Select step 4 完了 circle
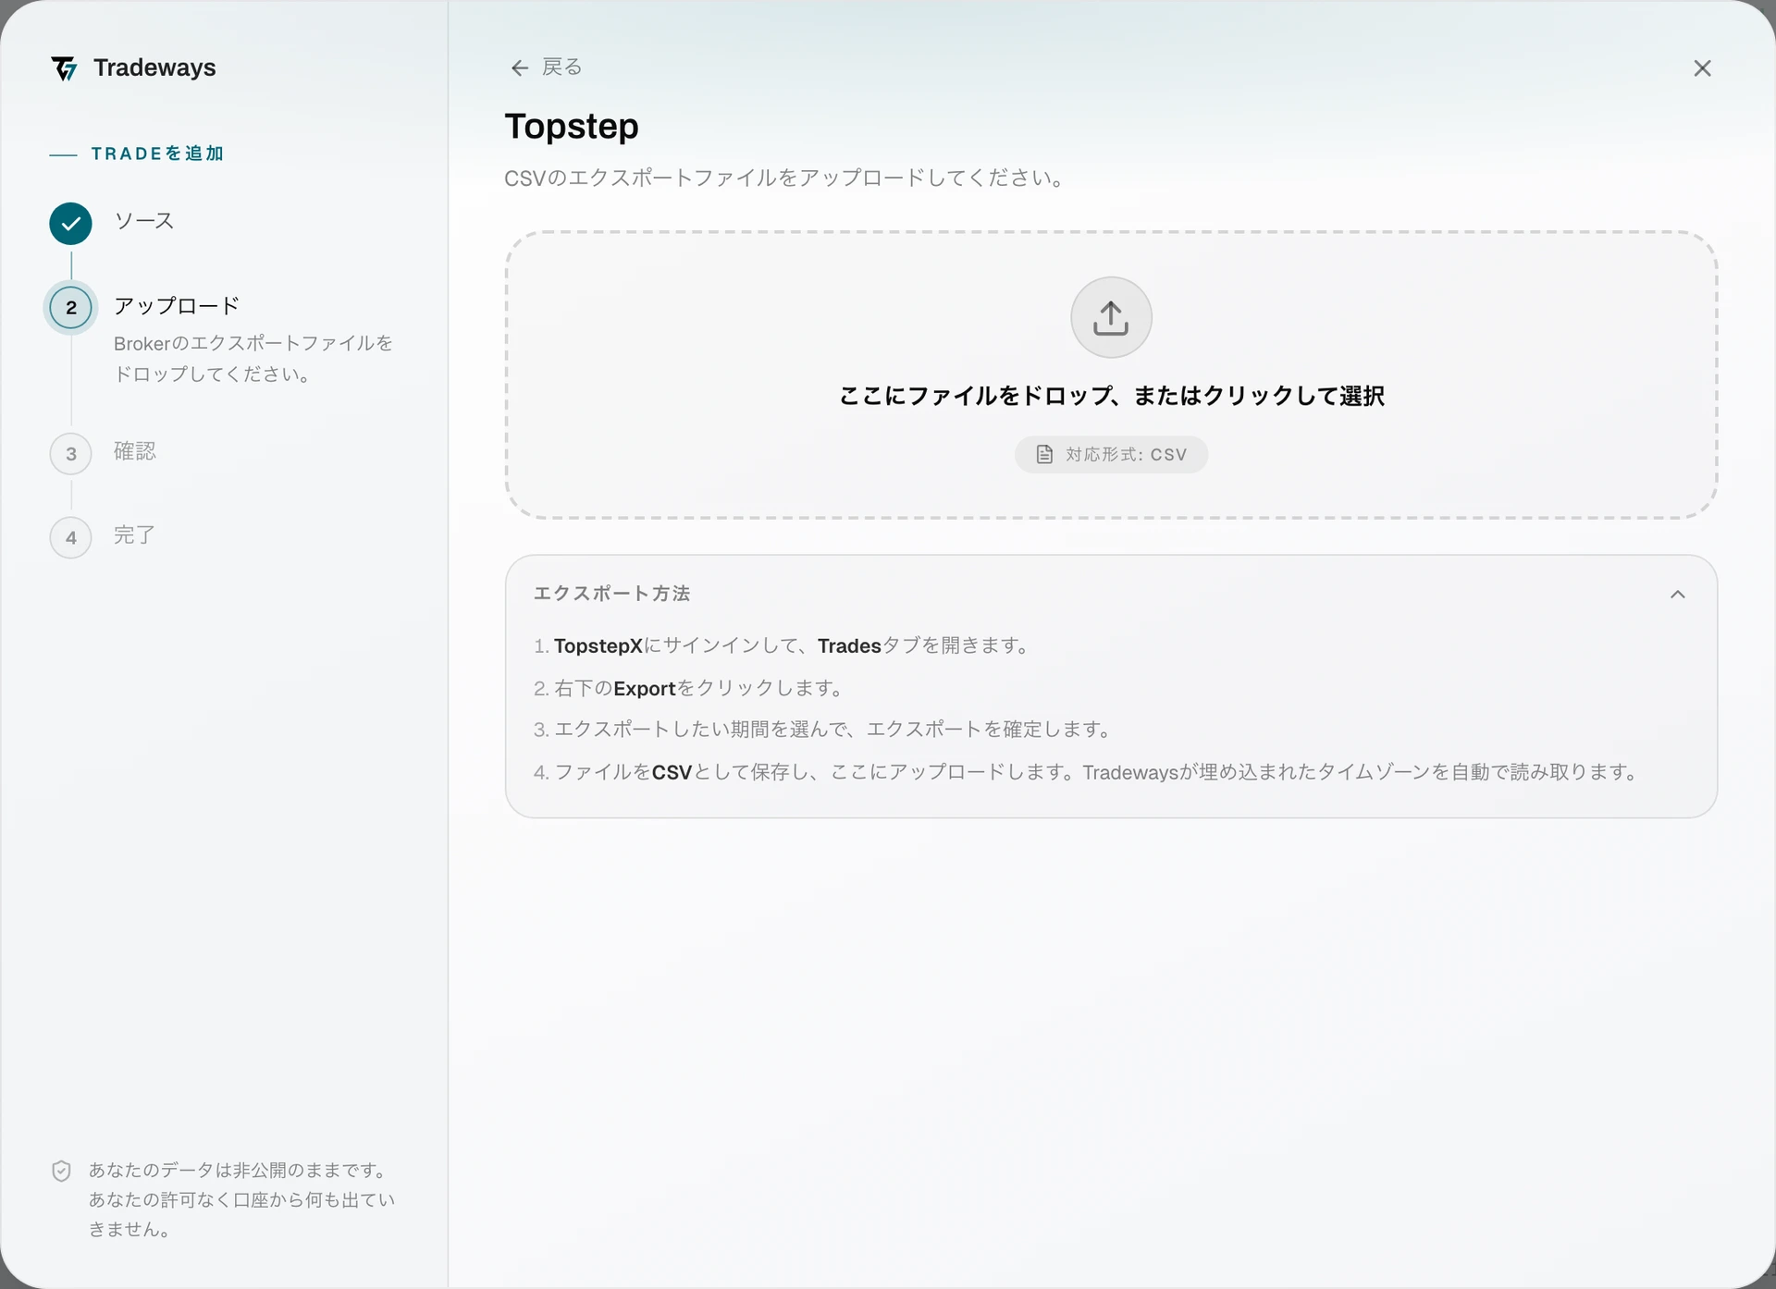The width and height of the screenshot is (1776, 1289). [x=71, y=537]
